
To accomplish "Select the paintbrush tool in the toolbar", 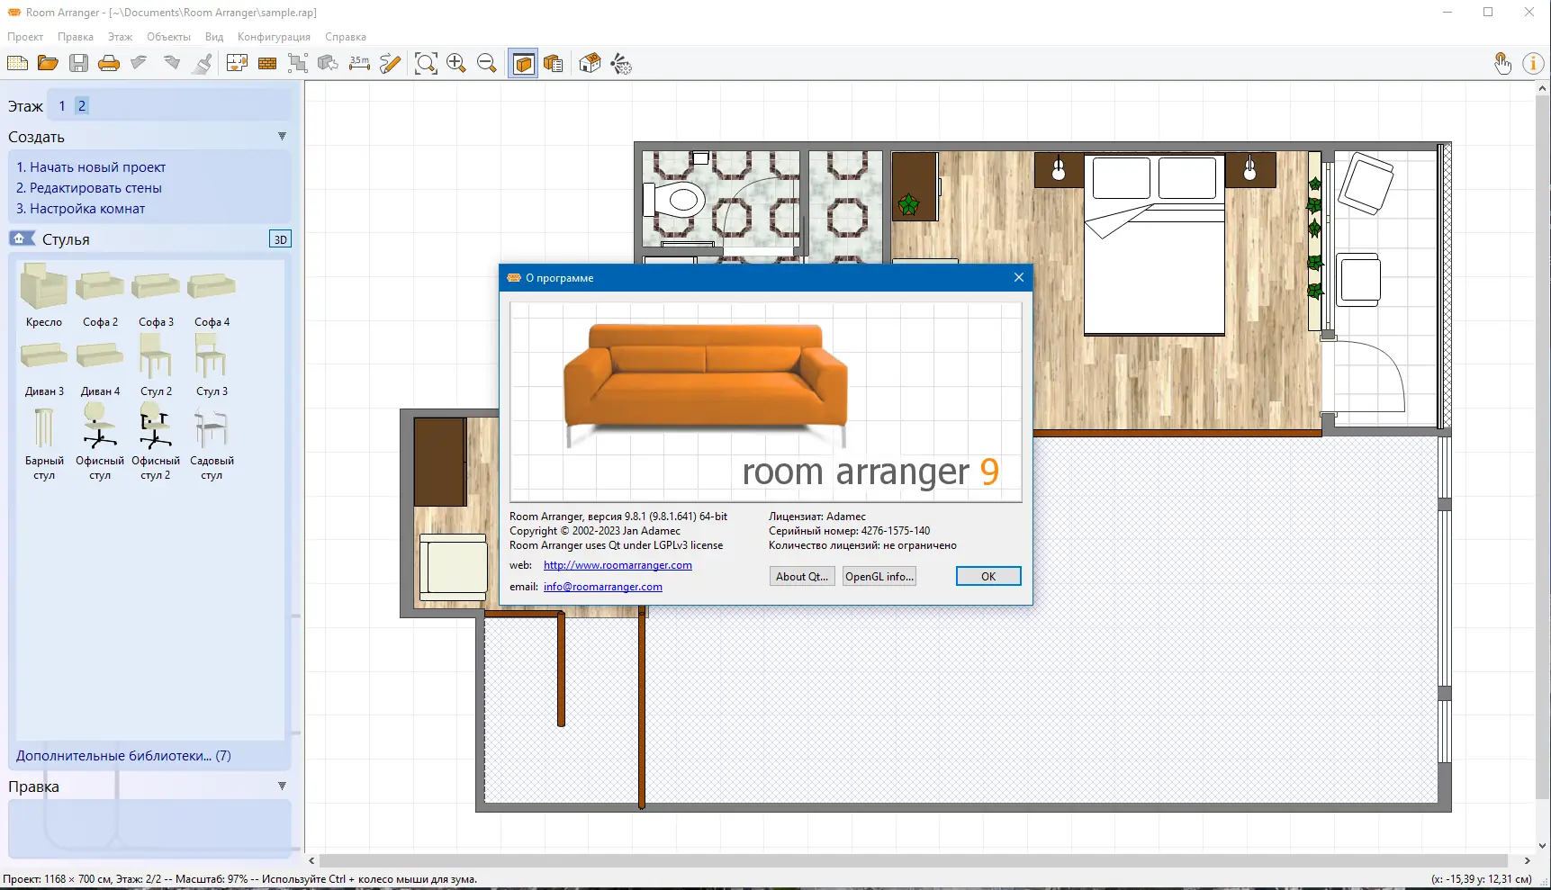I will [203, 63].
